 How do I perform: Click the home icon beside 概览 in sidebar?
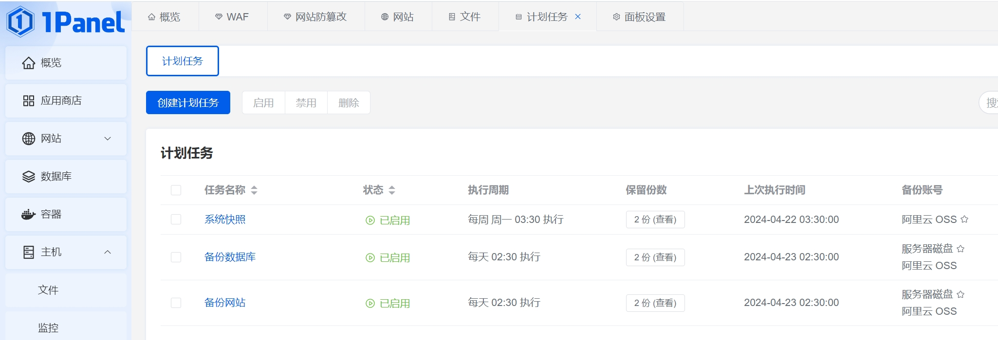pyautogui.click(x=29, y=63)
